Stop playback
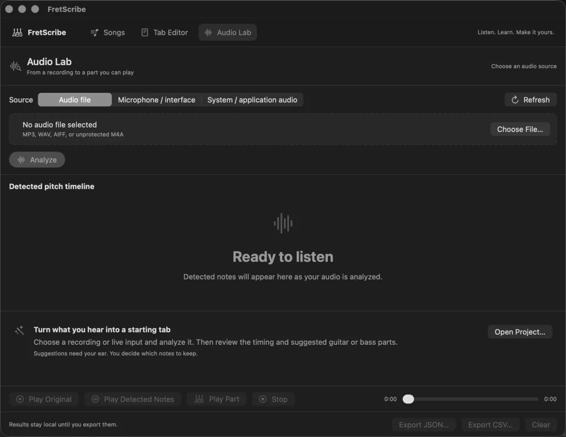The height and width of the screenshot is (437, 566). tap(273, 399)
